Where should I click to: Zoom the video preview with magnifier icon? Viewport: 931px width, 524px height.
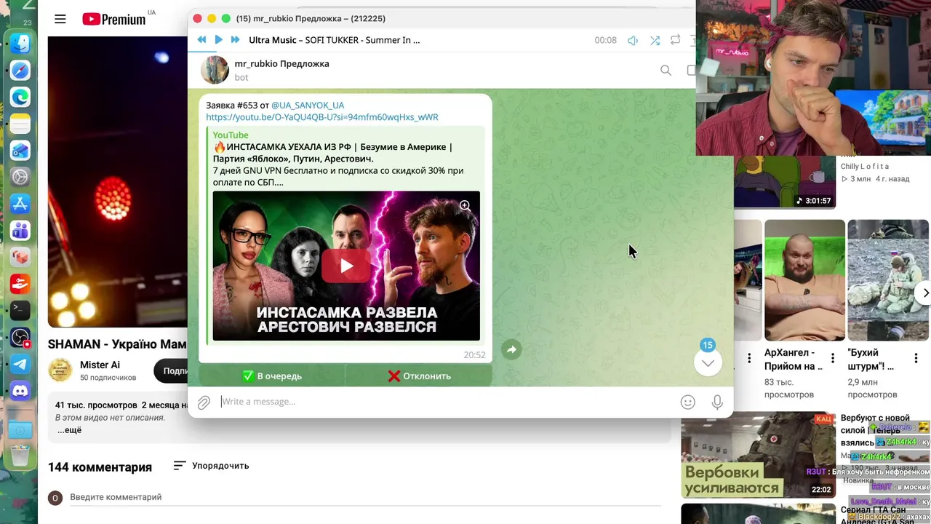(465, 206)
